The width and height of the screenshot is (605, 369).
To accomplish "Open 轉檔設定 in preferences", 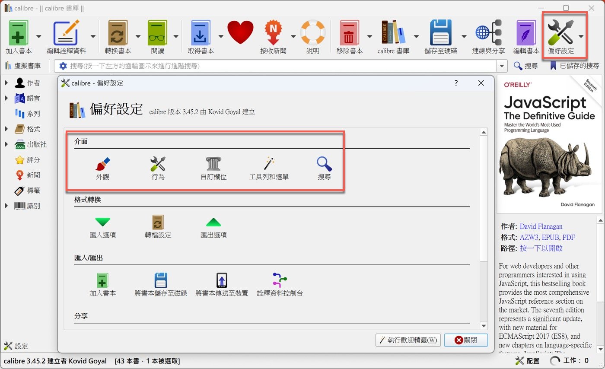I will tap(158, 227).
